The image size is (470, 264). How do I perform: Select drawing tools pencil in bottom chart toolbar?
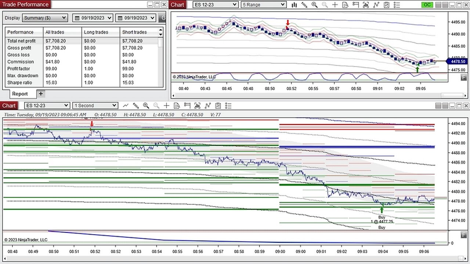pos(136,106)
